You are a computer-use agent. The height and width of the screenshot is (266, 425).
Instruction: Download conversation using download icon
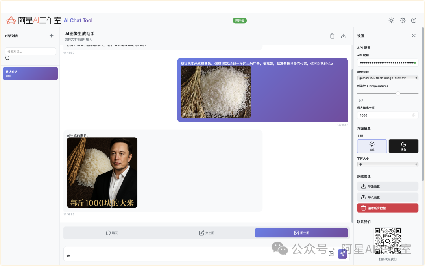(x=344, y=36)
